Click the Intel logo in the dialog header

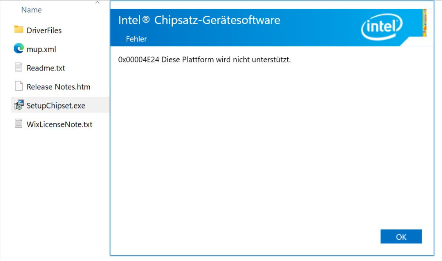[x=382, y=28]
